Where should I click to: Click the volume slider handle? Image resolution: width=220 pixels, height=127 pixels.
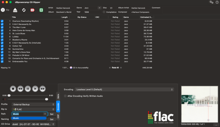[47, 99]
